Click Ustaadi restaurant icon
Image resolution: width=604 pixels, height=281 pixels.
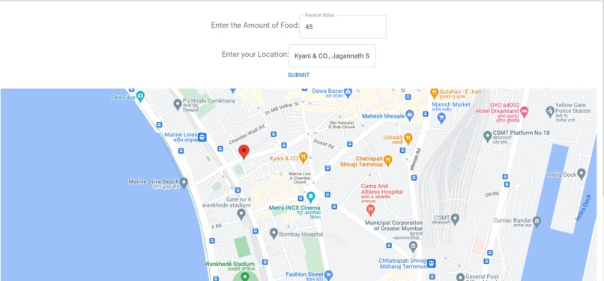pos(408,138)
